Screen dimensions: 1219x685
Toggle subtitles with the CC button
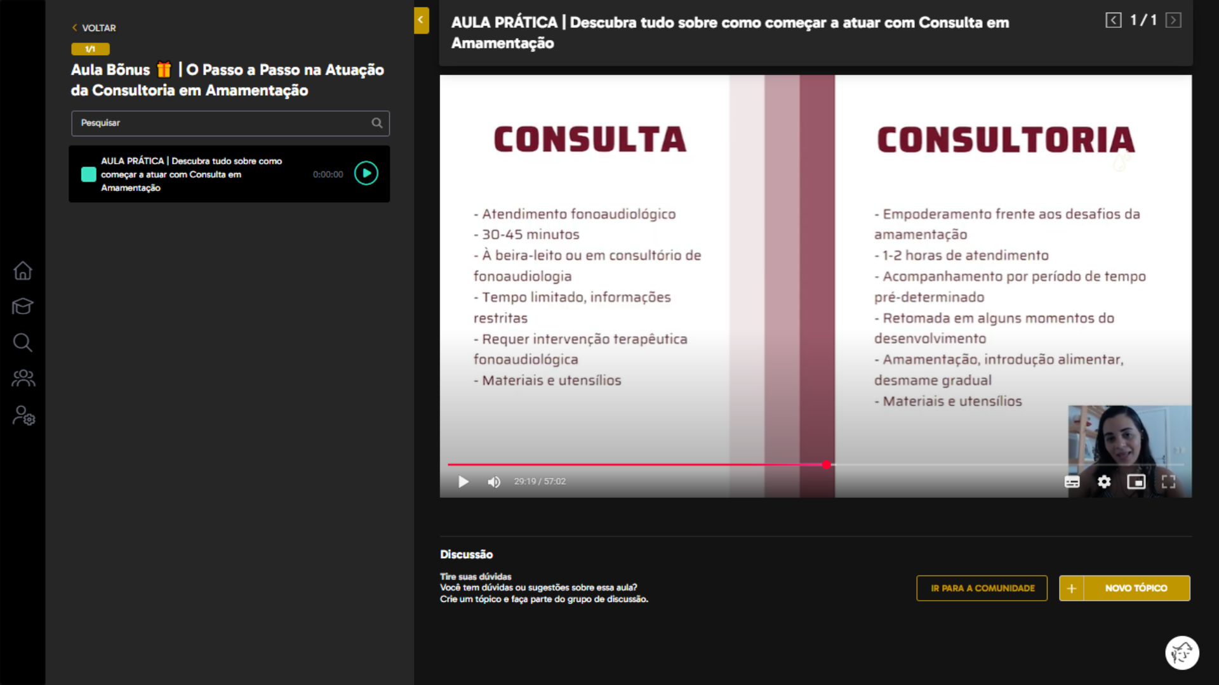pyautogui.click(x=1072, y=481)
